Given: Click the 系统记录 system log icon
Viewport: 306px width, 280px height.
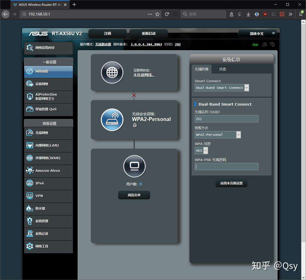Looking at the screenshot, I should point(30,234).
